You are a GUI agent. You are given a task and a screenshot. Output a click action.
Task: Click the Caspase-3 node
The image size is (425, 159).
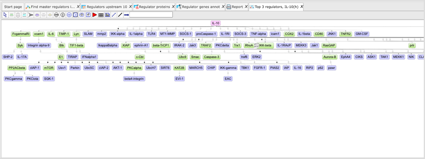(211, 57)
